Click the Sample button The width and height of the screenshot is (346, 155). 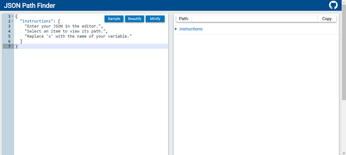click(x=114, y=19)
